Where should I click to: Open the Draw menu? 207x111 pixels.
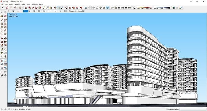pos(23,5)
